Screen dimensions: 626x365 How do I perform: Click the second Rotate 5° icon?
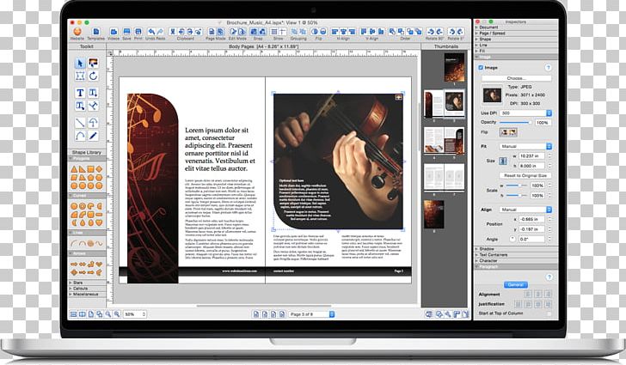(460, 32)
